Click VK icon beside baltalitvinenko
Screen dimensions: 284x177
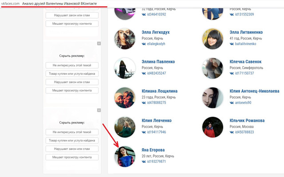click(232, 44)
